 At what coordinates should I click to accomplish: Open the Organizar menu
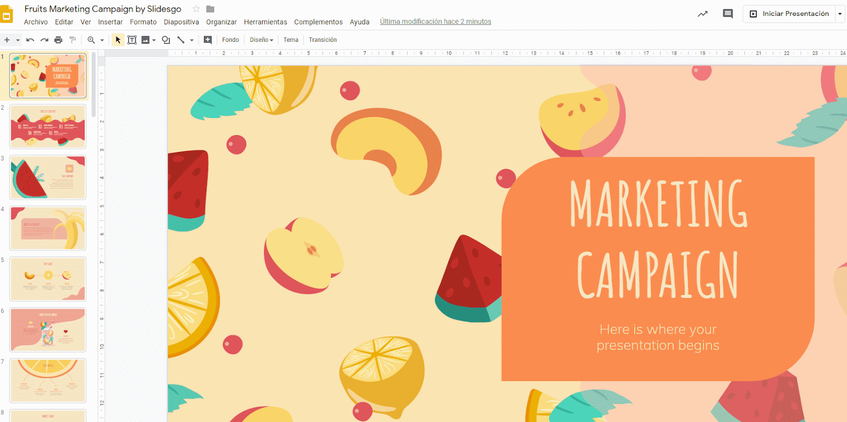point(221,22)
